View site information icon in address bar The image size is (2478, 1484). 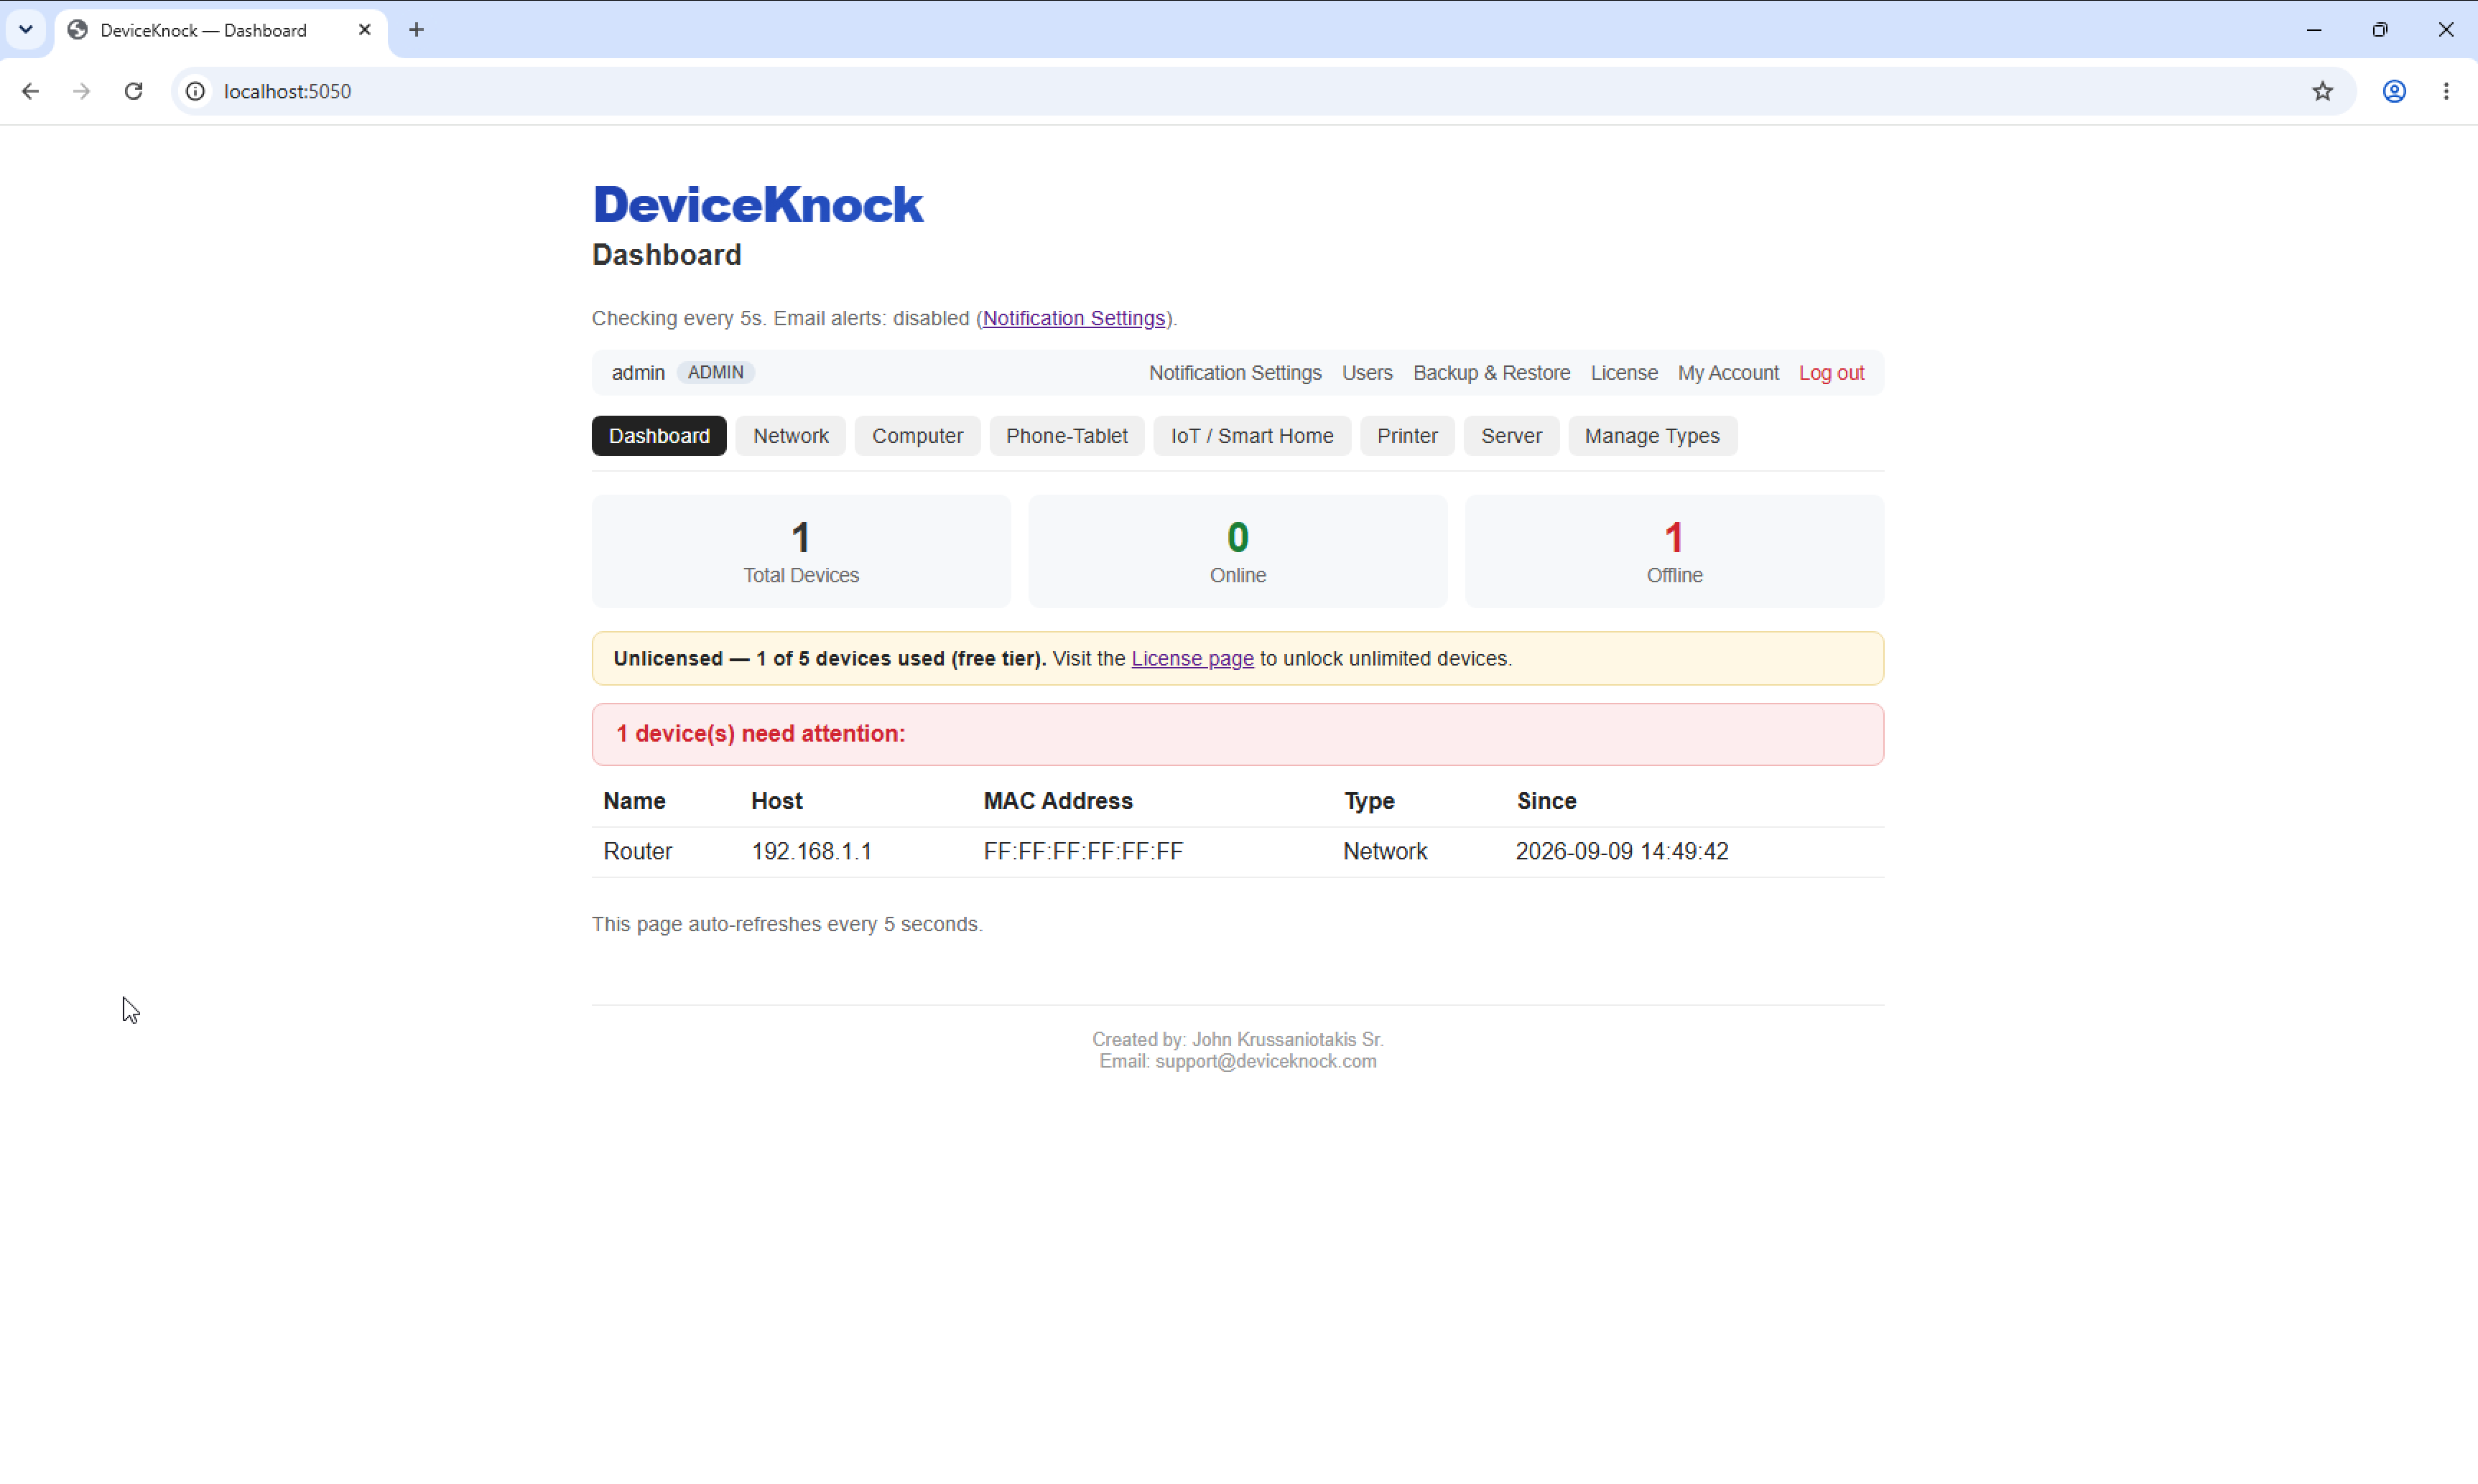tap(196, 91)
